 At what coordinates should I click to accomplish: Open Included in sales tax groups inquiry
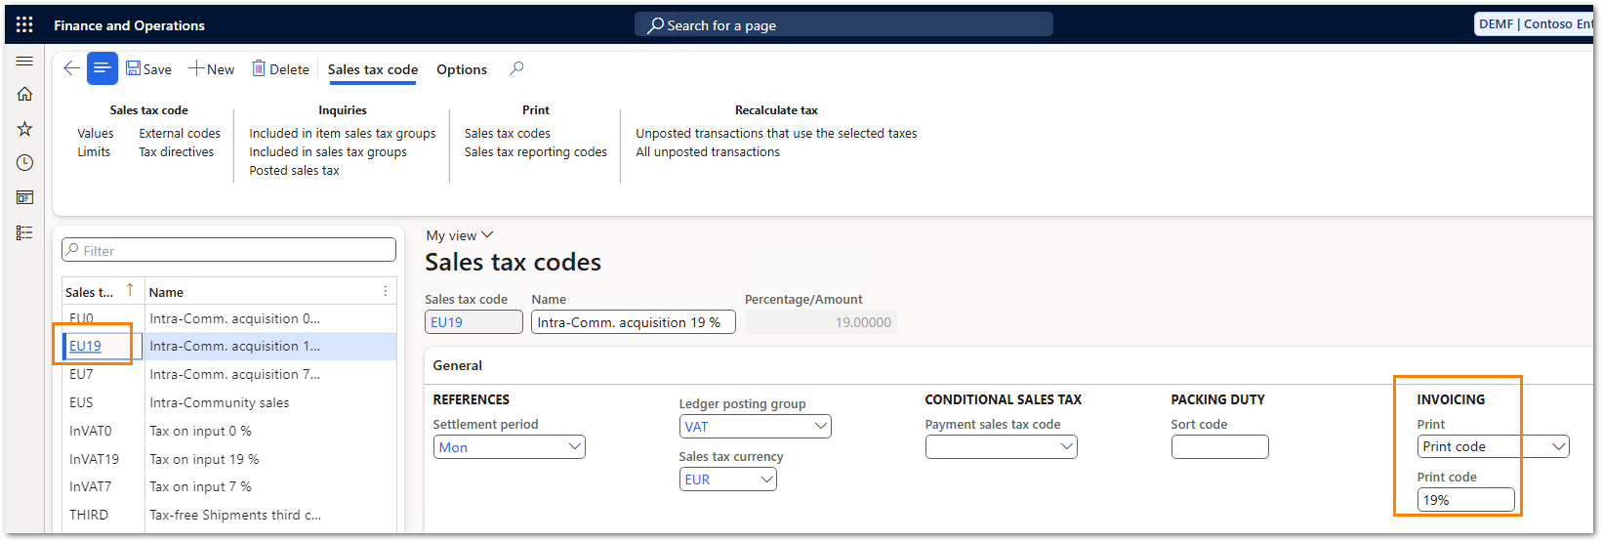(x=328, y=151)
